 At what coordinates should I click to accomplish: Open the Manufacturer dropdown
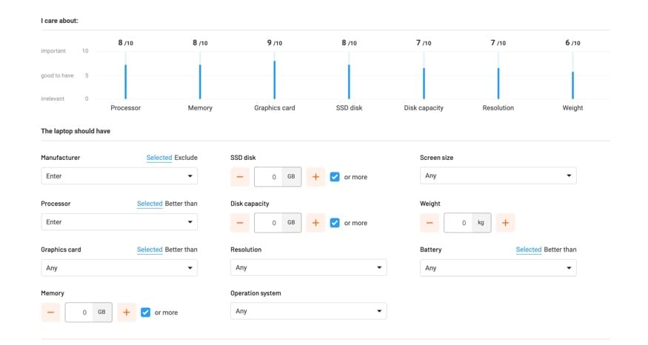tap(119, 176)
